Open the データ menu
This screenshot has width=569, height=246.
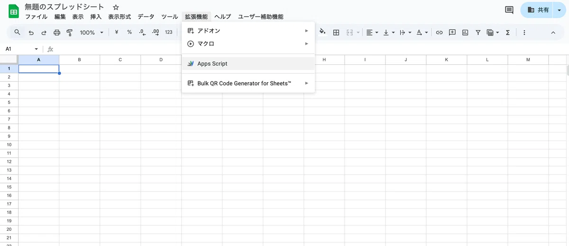click(146, 17)
